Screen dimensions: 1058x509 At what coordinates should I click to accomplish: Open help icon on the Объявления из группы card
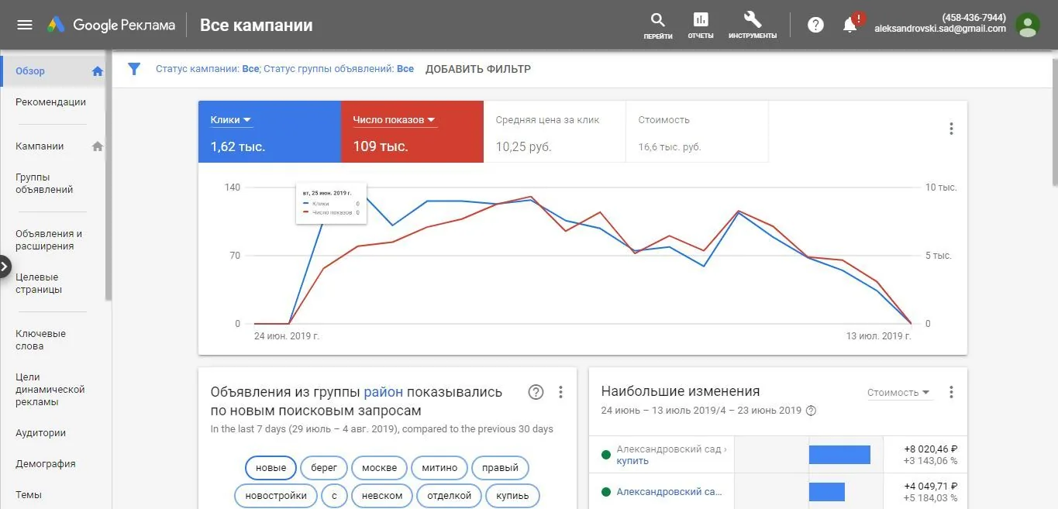click(536, 392)
